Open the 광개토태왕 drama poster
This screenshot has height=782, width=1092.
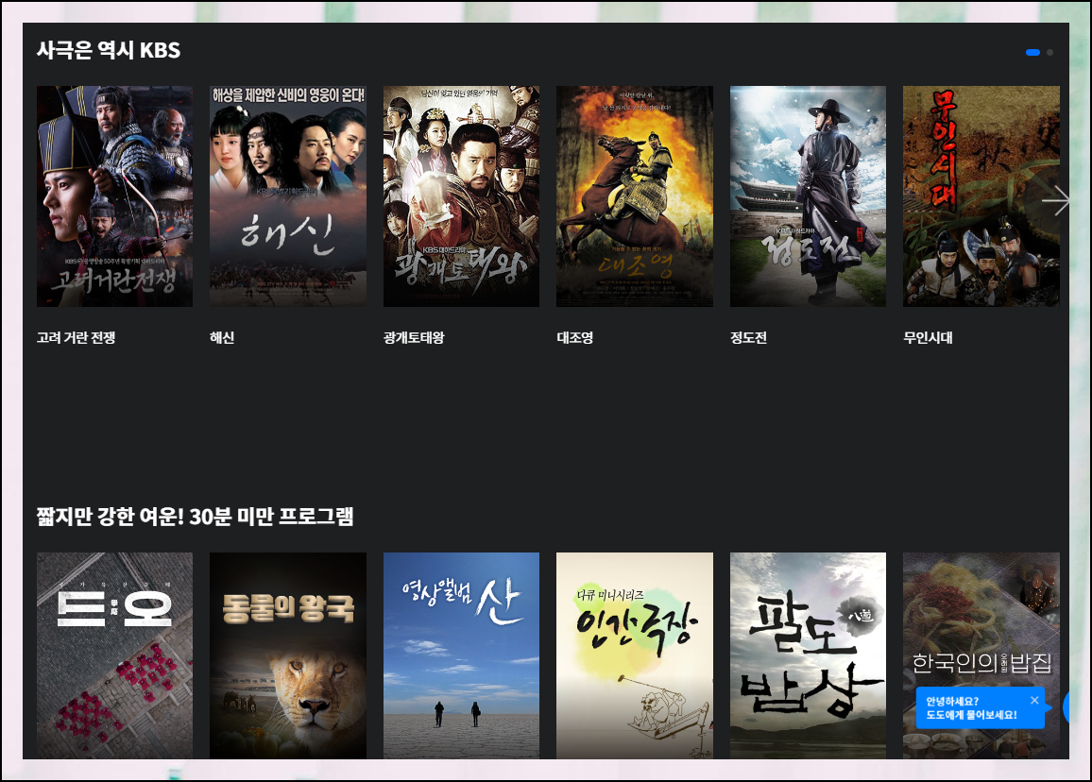[x=461, y=196]
